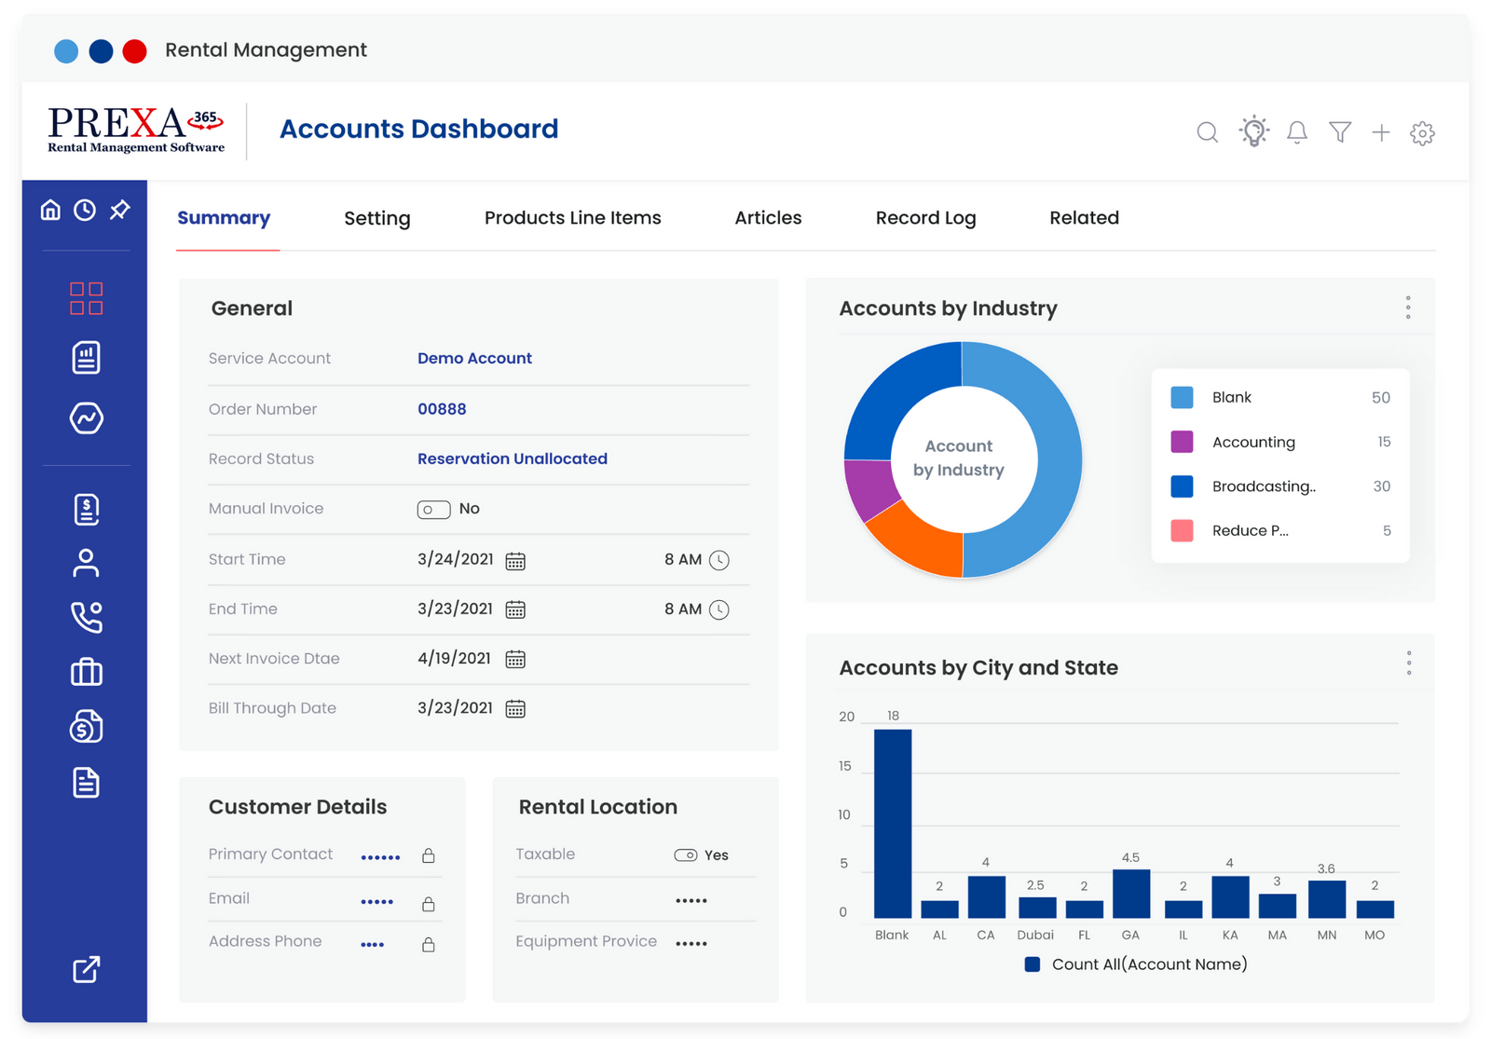The height and width of the screenshot is (1039, 1491).
Task: Open the search icon in the header
Action: [1207, 132]
